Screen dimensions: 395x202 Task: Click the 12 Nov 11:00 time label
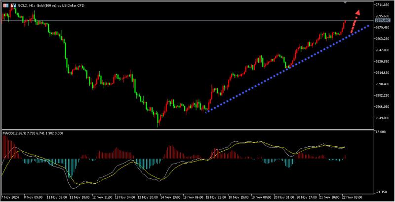click(x=101, y=197)
